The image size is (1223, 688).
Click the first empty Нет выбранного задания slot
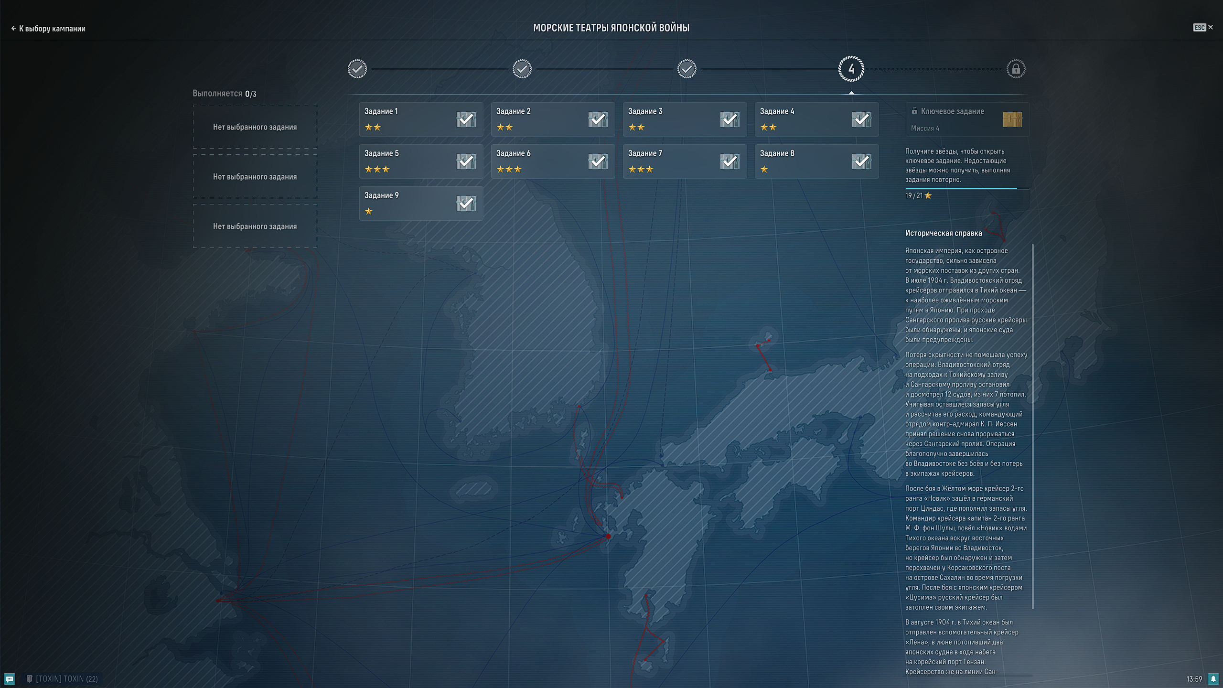point(255,127)
